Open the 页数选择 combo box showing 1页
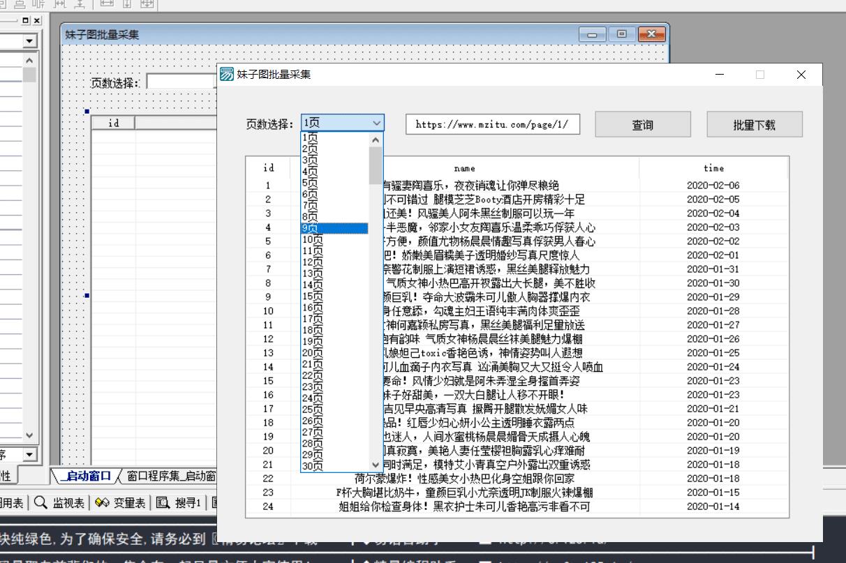Image resolution: width=846 pixels, height=563 pixels. (x=342, y=123)
